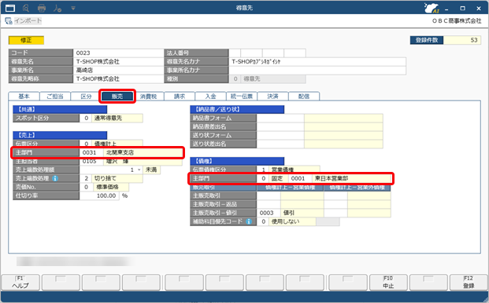The height and width of the screenshot is (303, 489).
Task: Click the コード field 0023
Action: (x=118, y=53)
